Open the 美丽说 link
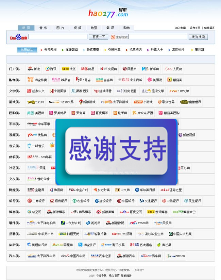This screenshot has height=280, width=221. click(x=155, y=80)
